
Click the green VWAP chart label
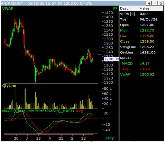tap(8, 9)
